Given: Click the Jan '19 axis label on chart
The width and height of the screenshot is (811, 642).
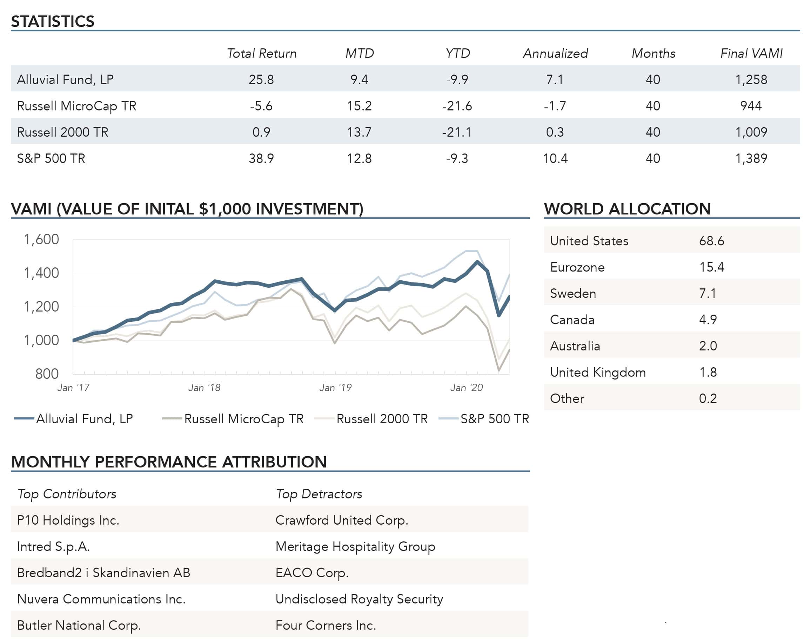Looking at the screenshot, I should (x=335, y=388).
